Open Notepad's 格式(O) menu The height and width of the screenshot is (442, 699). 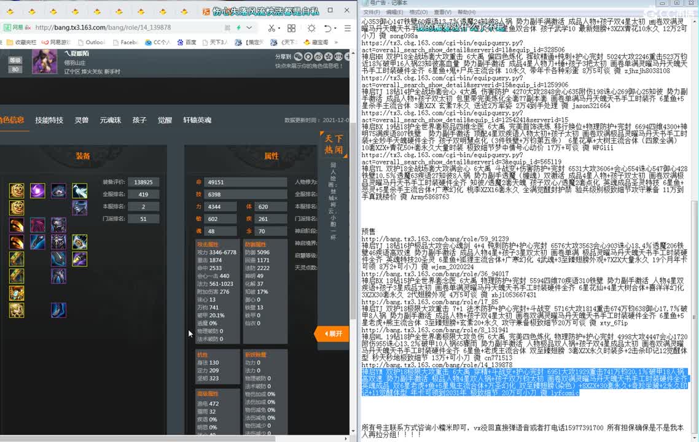pos(418,12)
